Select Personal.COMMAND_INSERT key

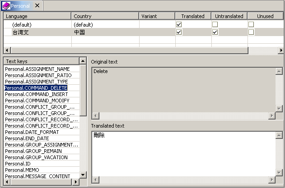37,94
